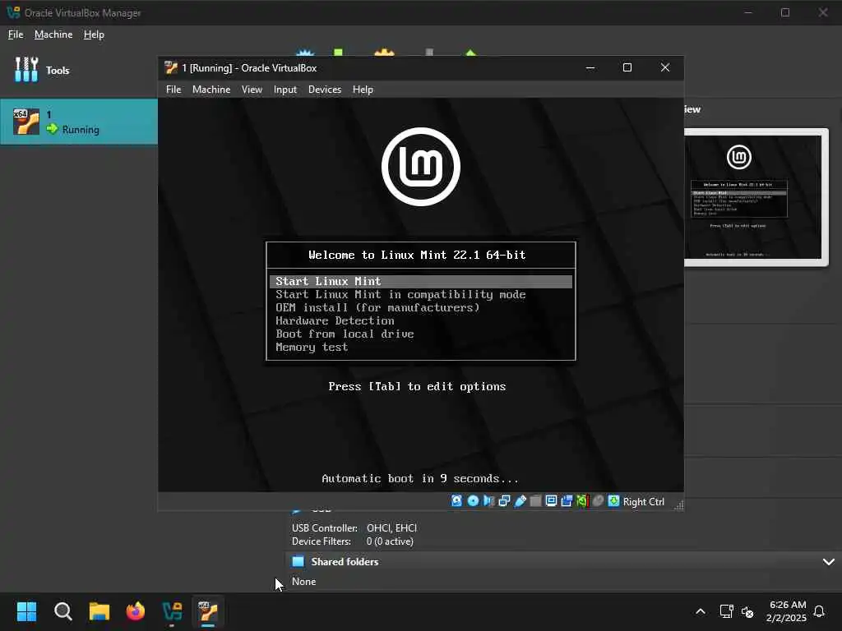Open Input menu in the VM window

(x=285, y=90)
